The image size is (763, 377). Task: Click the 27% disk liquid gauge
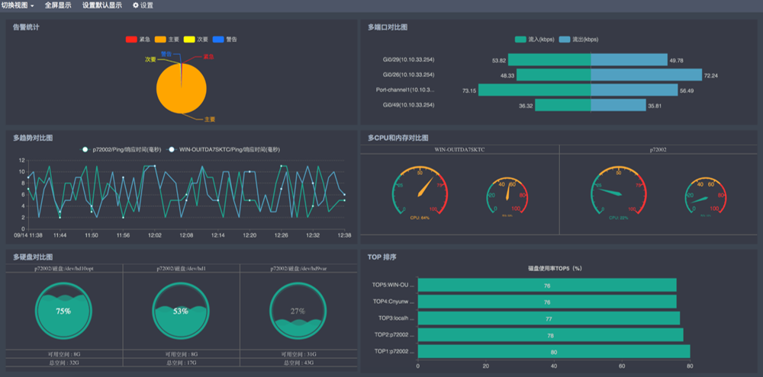coord(297,311)
